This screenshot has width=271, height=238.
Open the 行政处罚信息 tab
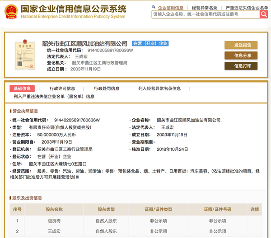[107, 89]
